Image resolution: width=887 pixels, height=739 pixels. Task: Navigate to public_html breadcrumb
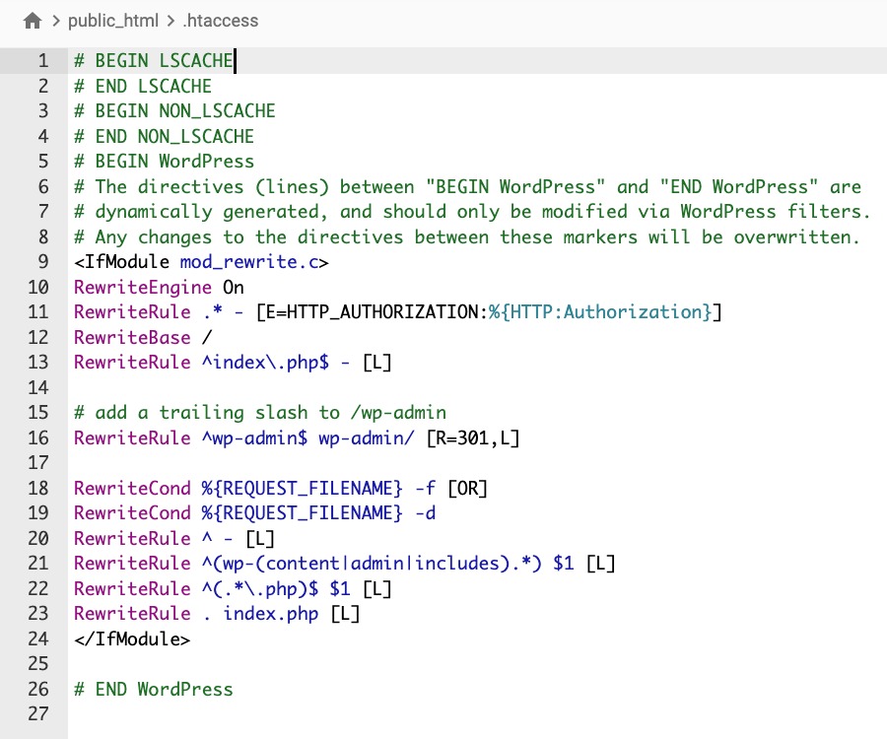113,21
